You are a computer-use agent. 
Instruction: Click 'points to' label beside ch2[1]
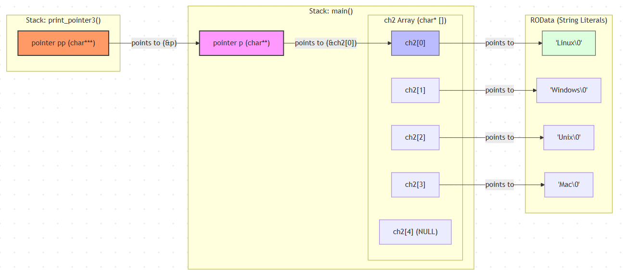[499, 91]
